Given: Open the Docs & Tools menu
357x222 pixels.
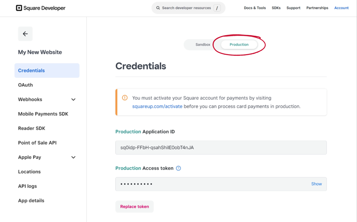Looking at the screenshot, I should coord(255,8).
